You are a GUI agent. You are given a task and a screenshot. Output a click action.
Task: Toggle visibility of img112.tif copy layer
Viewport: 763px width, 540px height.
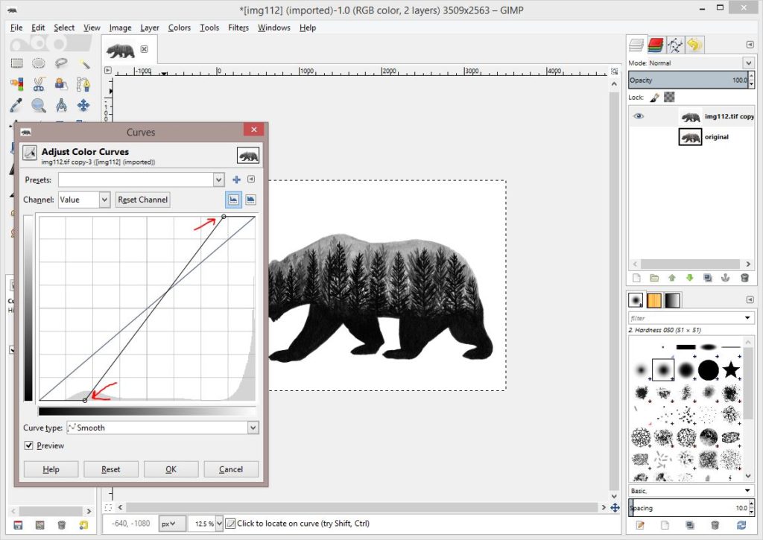point(639,116)
